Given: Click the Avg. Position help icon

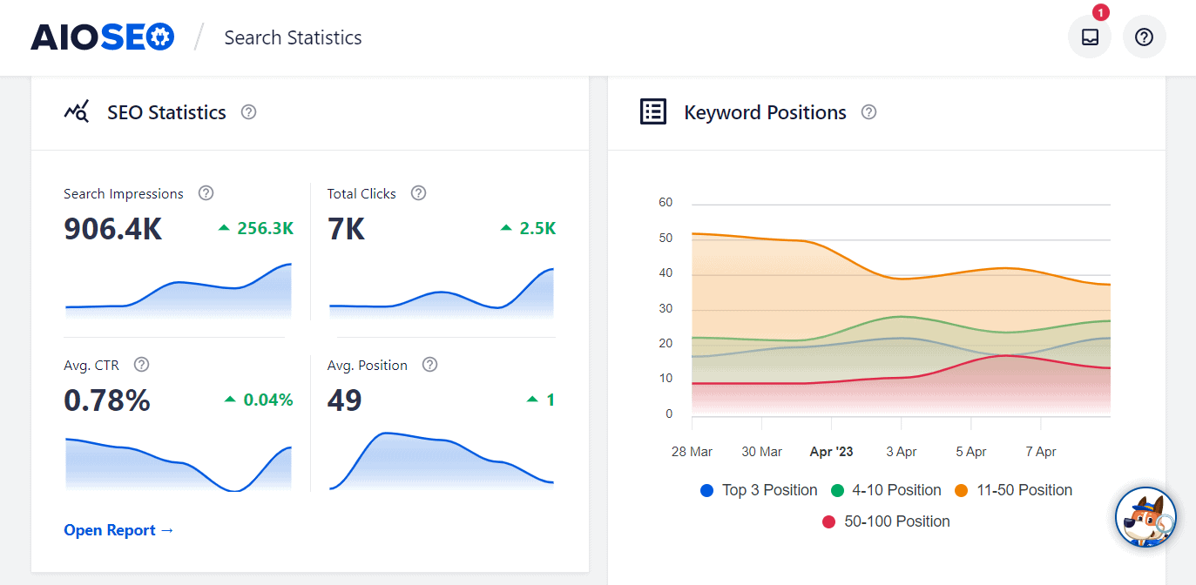Looking at the screenshot, I should [429, 365].
